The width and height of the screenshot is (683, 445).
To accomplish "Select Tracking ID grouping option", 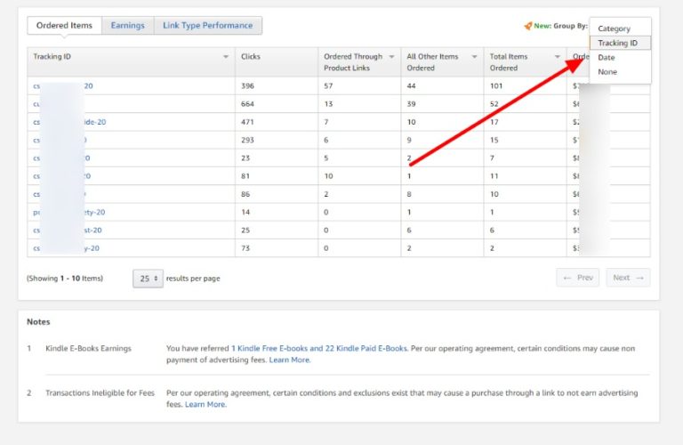I will point(620,43).
